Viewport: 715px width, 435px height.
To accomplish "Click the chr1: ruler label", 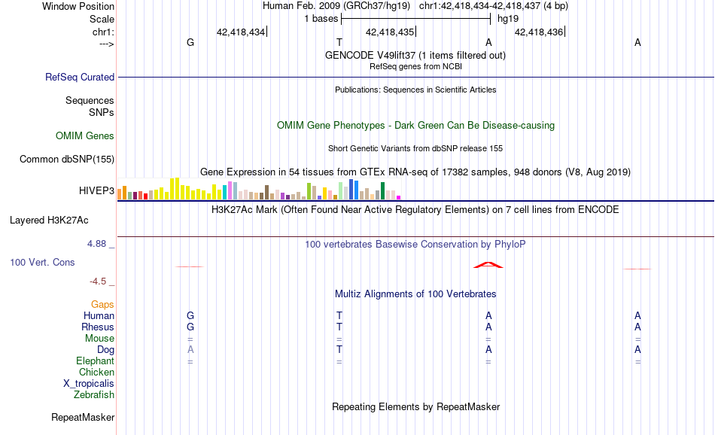I will (x=103, y=32).
